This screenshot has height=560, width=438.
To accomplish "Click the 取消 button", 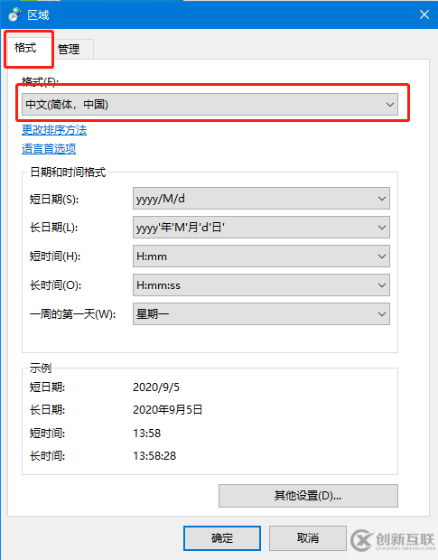I will [308, 538].
